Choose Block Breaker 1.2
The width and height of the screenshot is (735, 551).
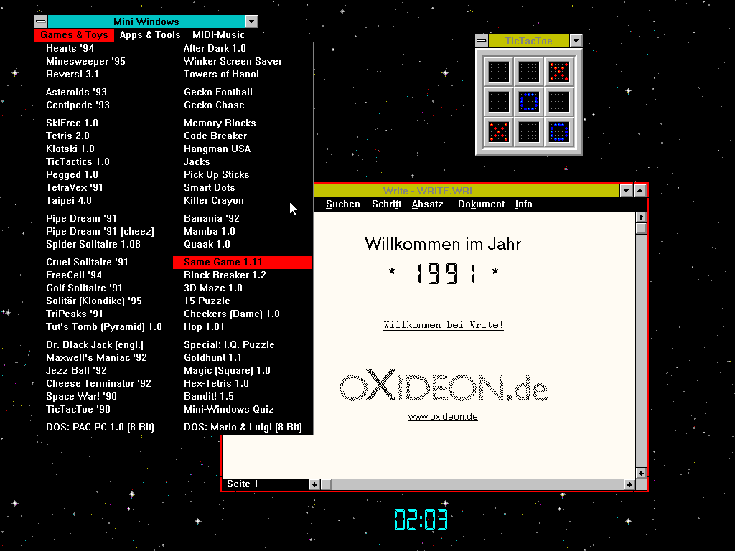pyautogui.click(x=225, y=275)
